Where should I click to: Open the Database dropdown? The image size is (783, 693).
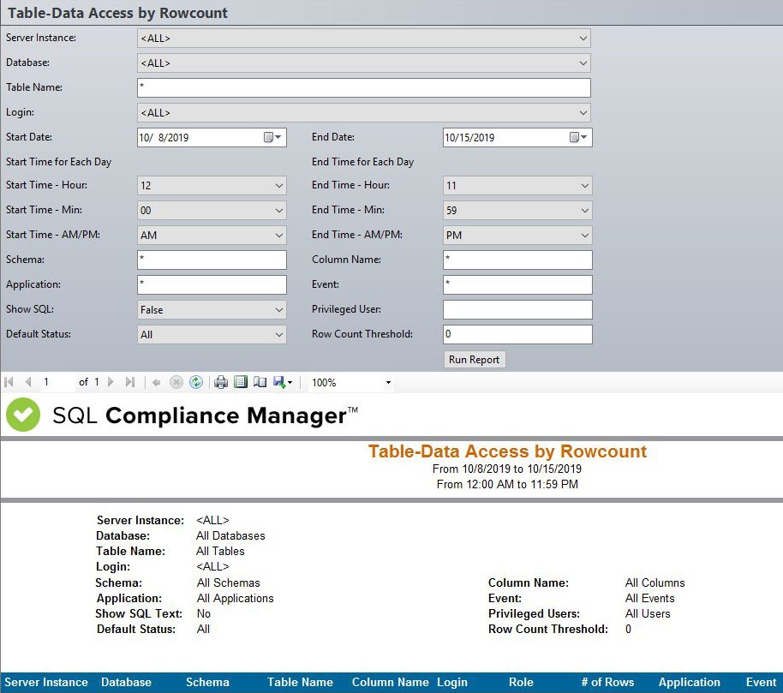[583, 63]
